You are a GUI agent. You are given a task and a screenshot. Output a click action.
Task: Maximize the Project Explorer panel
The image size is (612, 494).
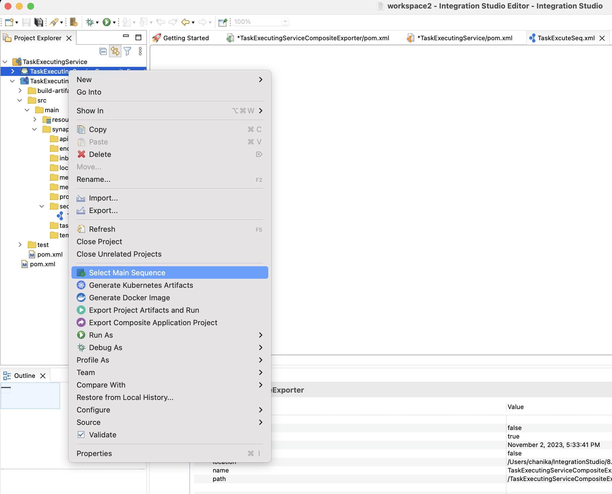138,37
